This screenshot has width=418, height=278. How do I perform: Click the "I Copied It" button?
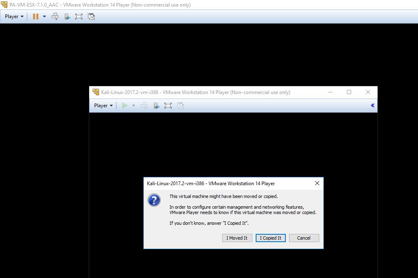(x=271, y=238)
